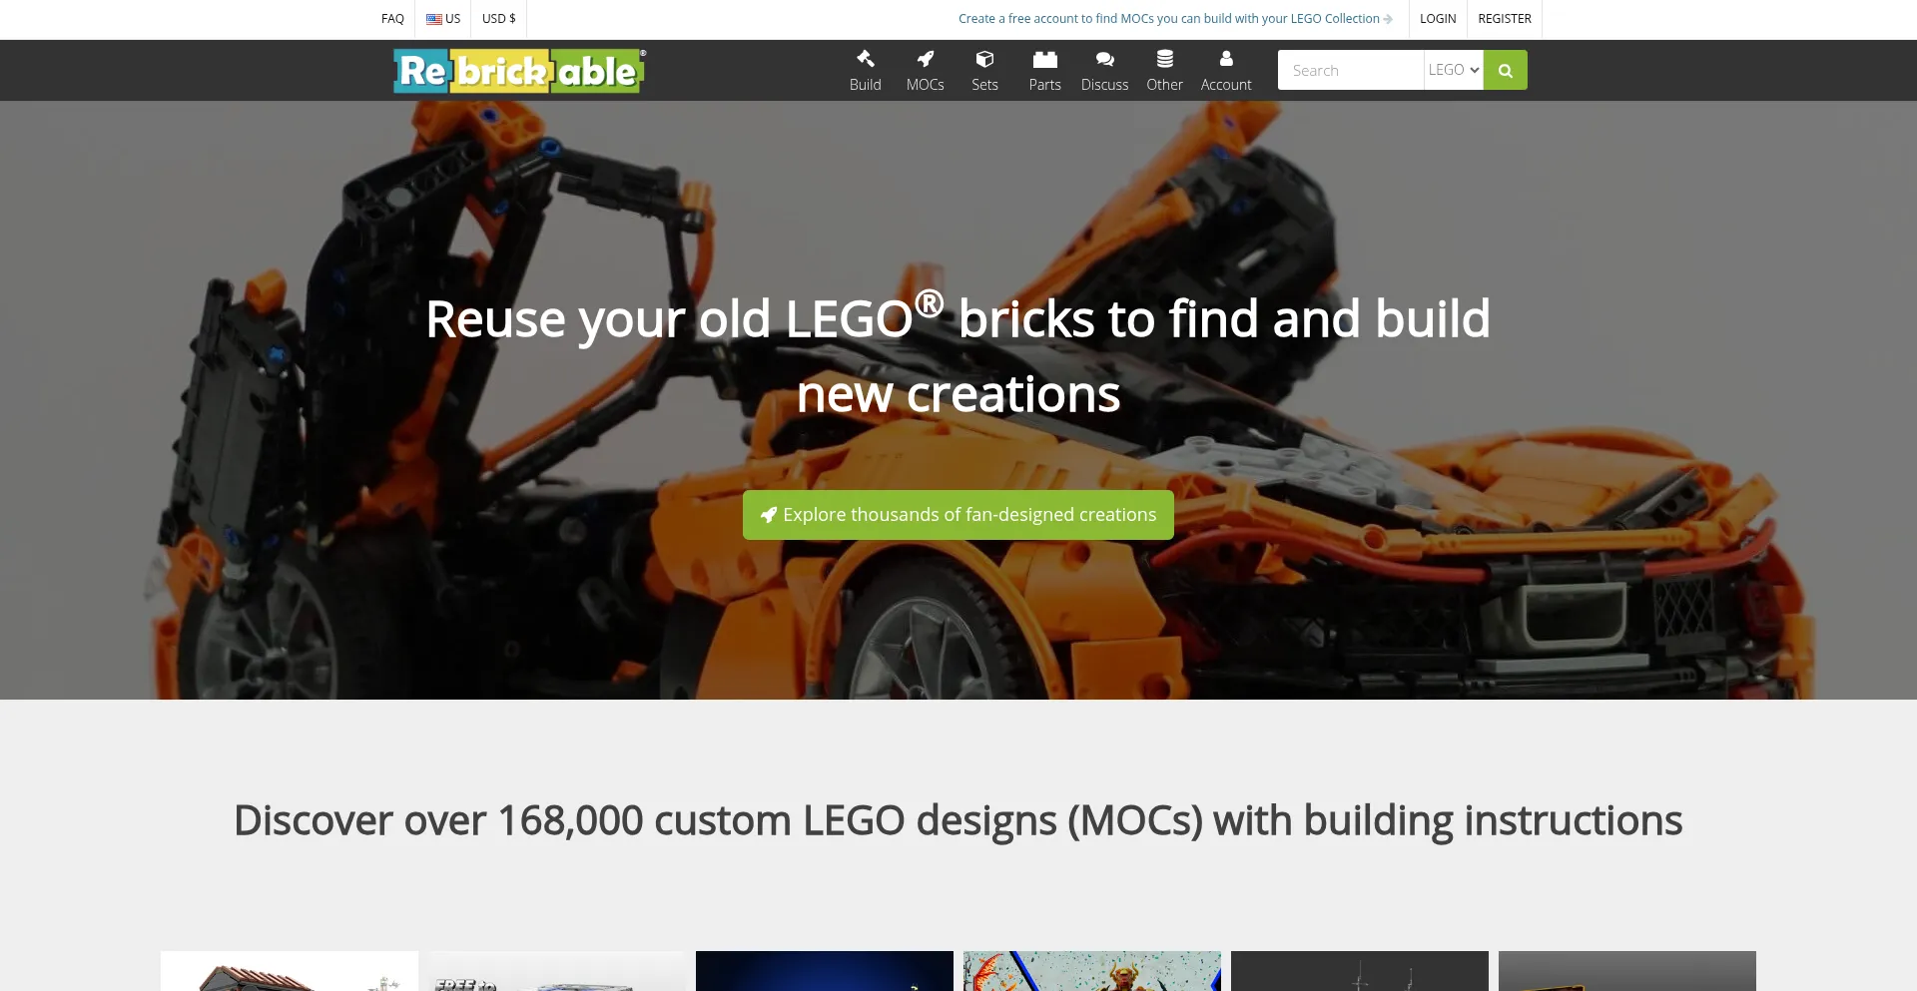1917x991 pixels.
Task: Click the Rebrickable logo
Action: (519, 71)
